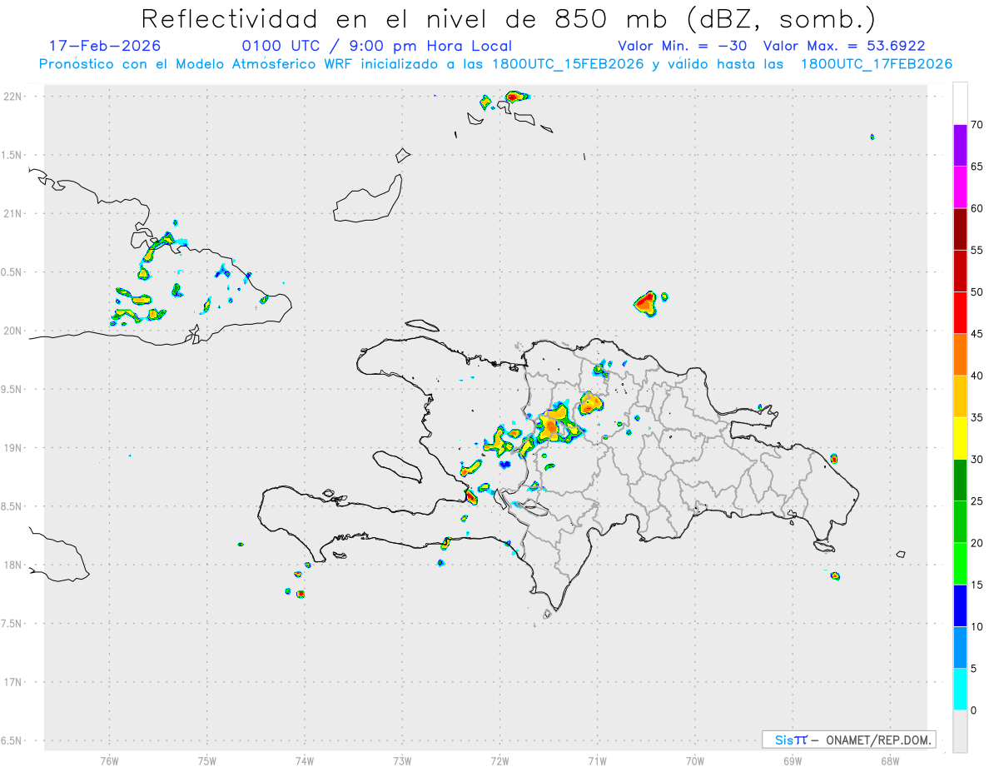
Task: Click the isolated reflectivity cell north of Dominican Republic
Action: pos(648,303)
